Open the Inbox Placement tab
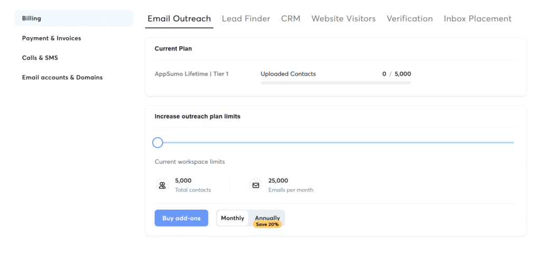This screenshot has width=540, height=259. [478, 18]
